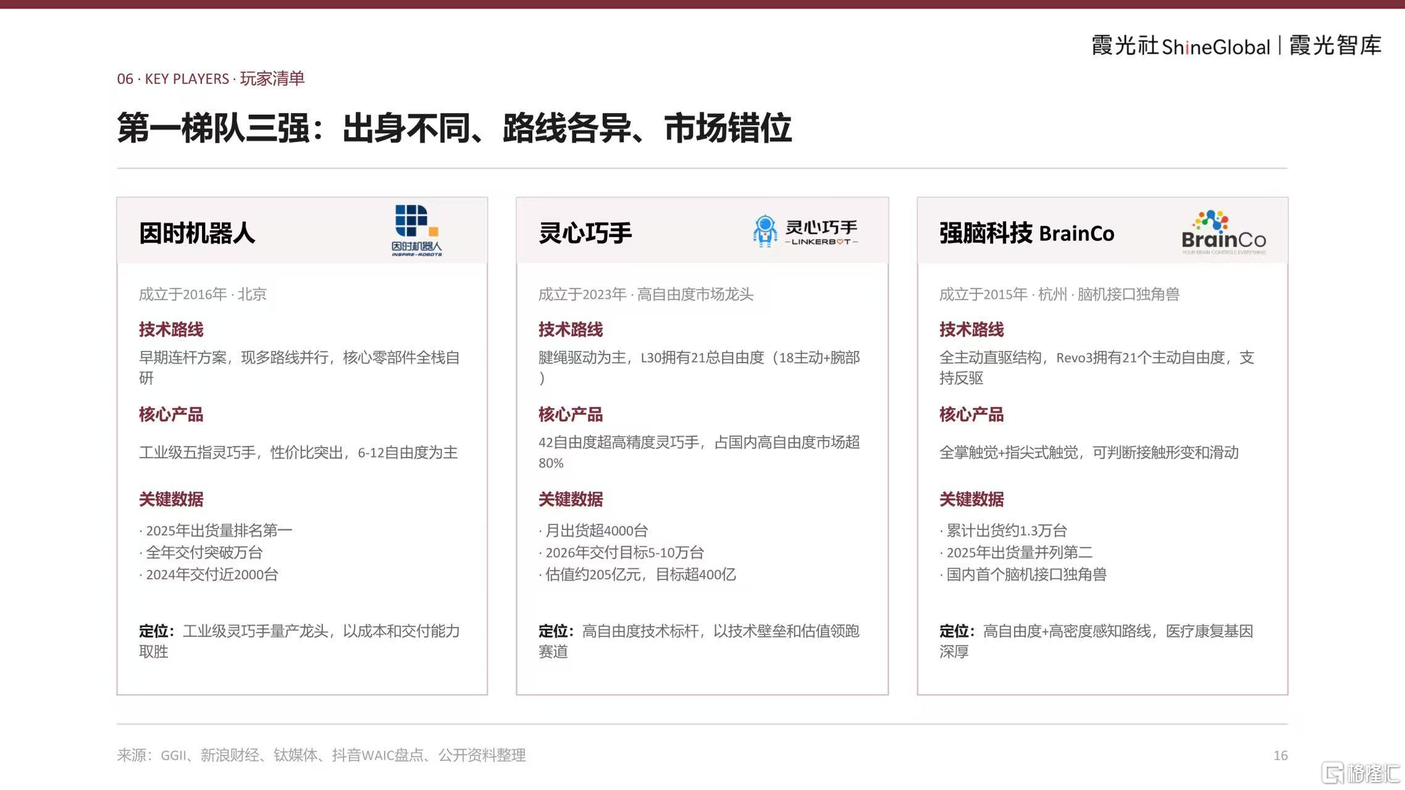Select text 全主动直驱结构，Revo3拥有21个主动自由度
The width and height of the screenshot is (1405, 790).
tap(1081, 358)
